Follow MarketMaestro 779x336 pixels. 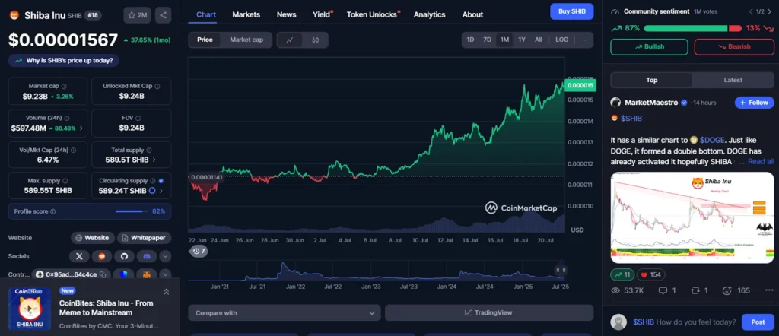(x=754, y=103)
